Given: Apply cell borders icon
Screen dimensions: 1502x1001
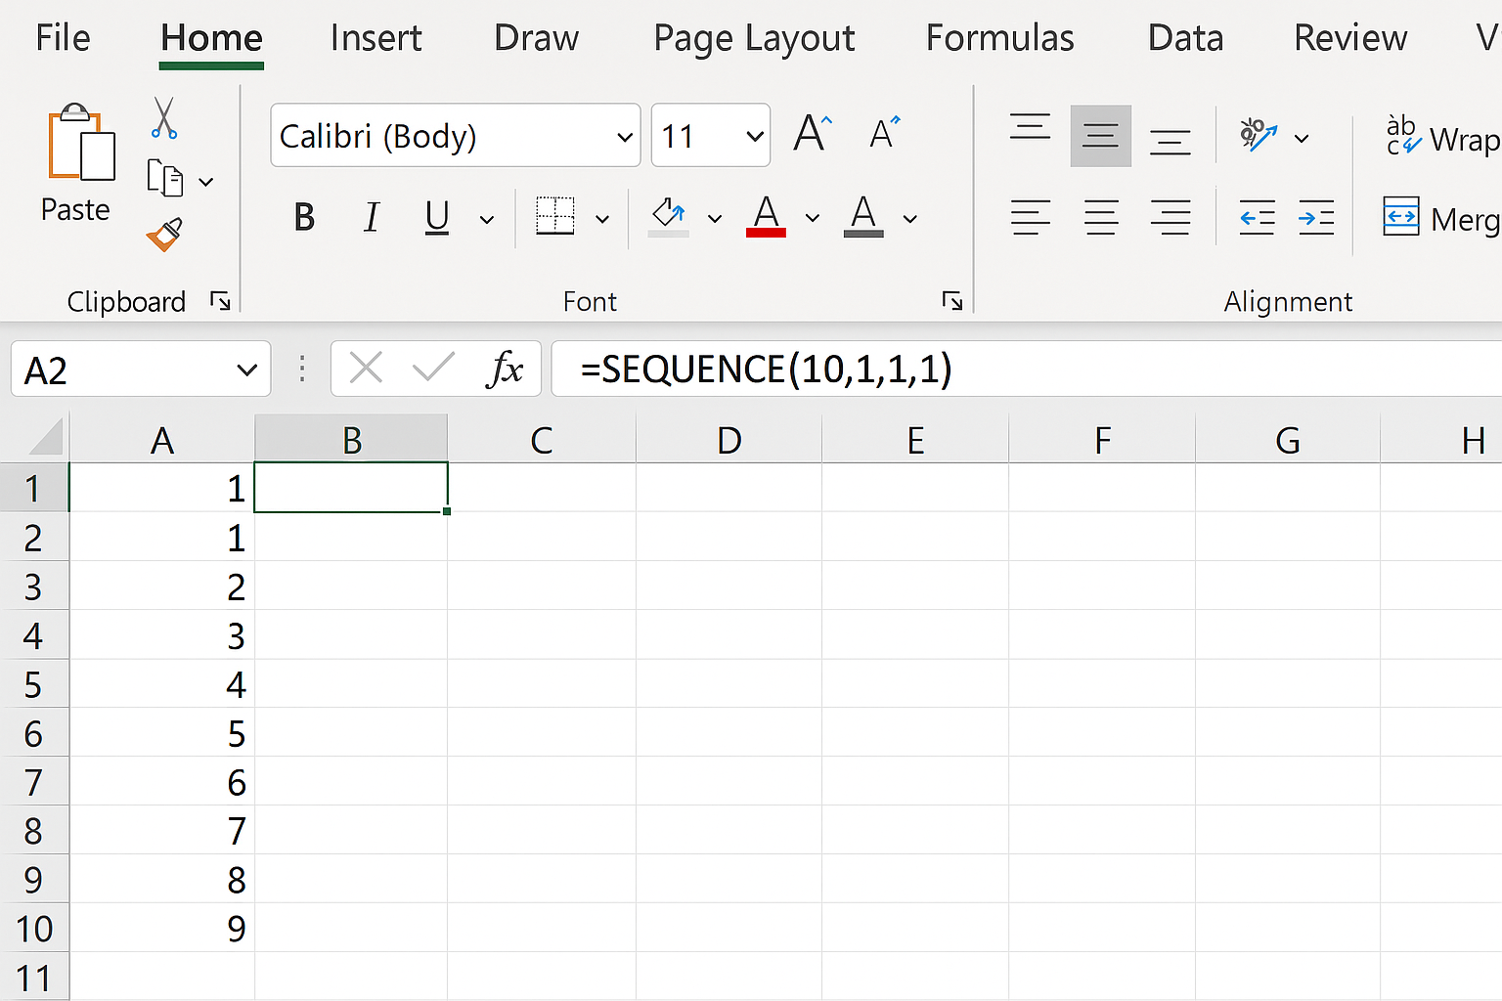Looking at the screenshot, I should pyautogui.click(x=555, y=216).
